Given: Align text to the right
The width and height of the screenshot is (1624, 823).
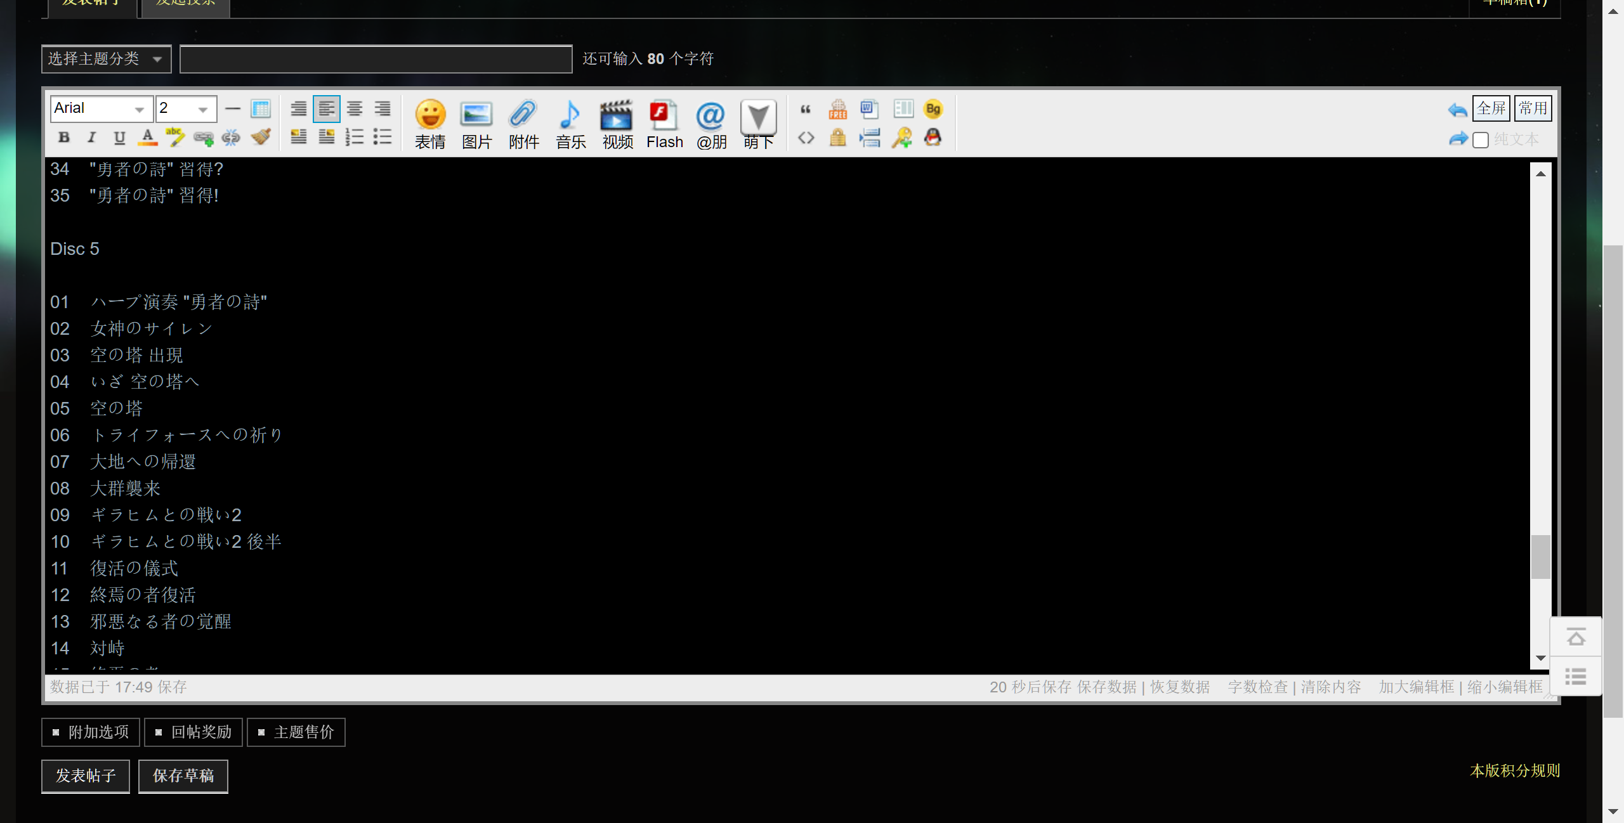Looking at the screenshot, I should point(383,108).
